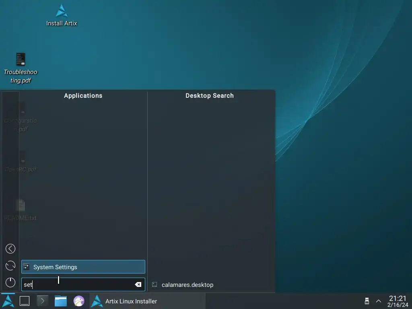Click the removable device tray icon
Image resolution: width=412 pixels, height=309 pixels.
point(367,301)
